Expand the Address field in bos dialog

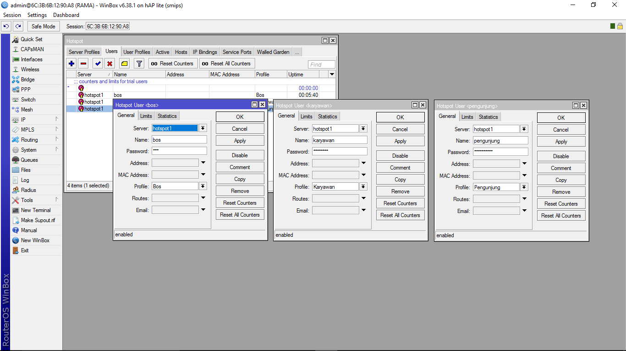coord(203,163)
